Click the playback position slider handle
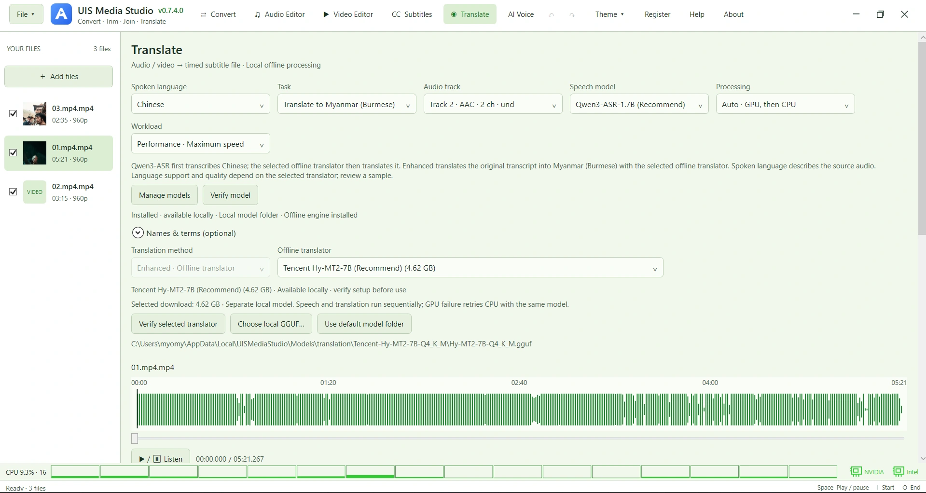Viewport: 926px width, 493px height. 135,438
